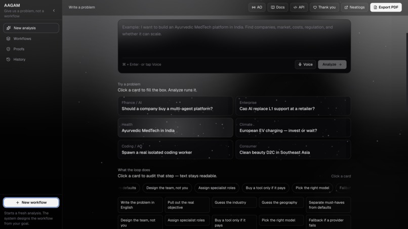Select the multi-agent platform problem card
Image resolution: width=408 pixels, height=229 pixels.
coord(175,106)
